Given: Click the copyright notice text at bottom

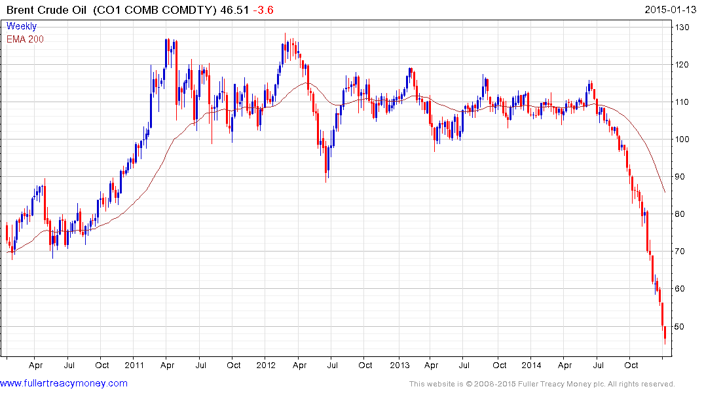Looking at the screenshot, I should tap(542, 384).
